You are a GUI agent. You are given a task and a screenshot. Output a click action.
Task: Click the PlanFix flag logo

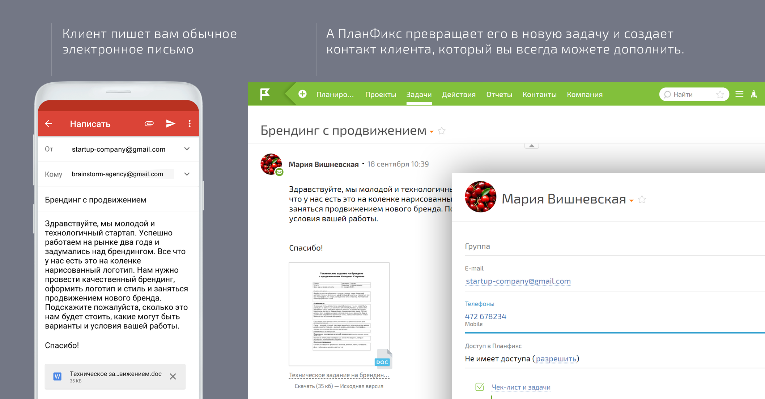[x=265, y=94]
